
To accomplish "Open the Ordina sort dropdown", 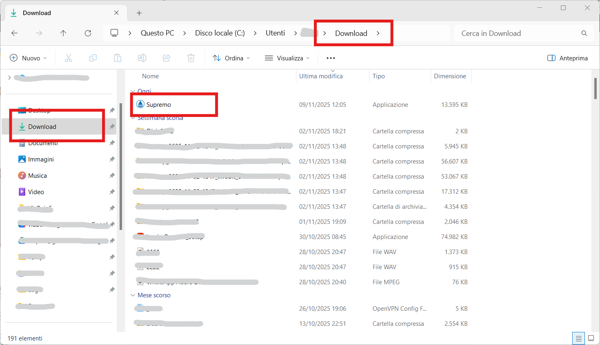I will [x=231, y=58].
